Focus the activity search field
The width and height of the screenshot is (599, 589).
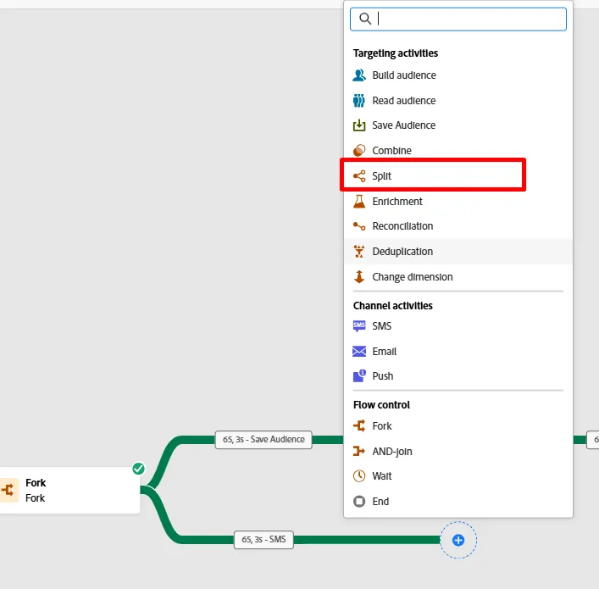tap(458, 19)
